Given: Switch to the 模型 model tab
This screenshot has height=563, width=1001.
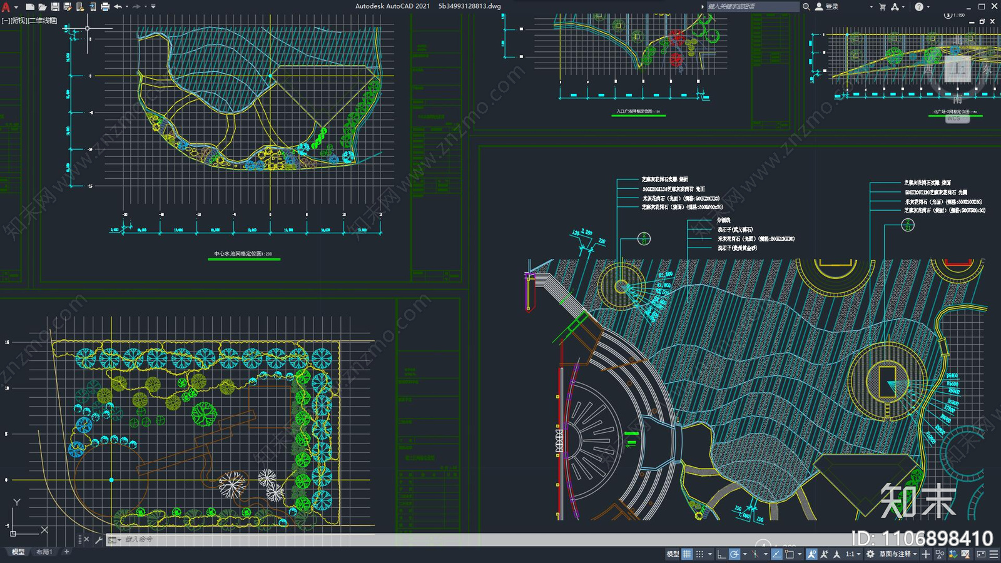Looking at the screenshot, I should point(18,552).
